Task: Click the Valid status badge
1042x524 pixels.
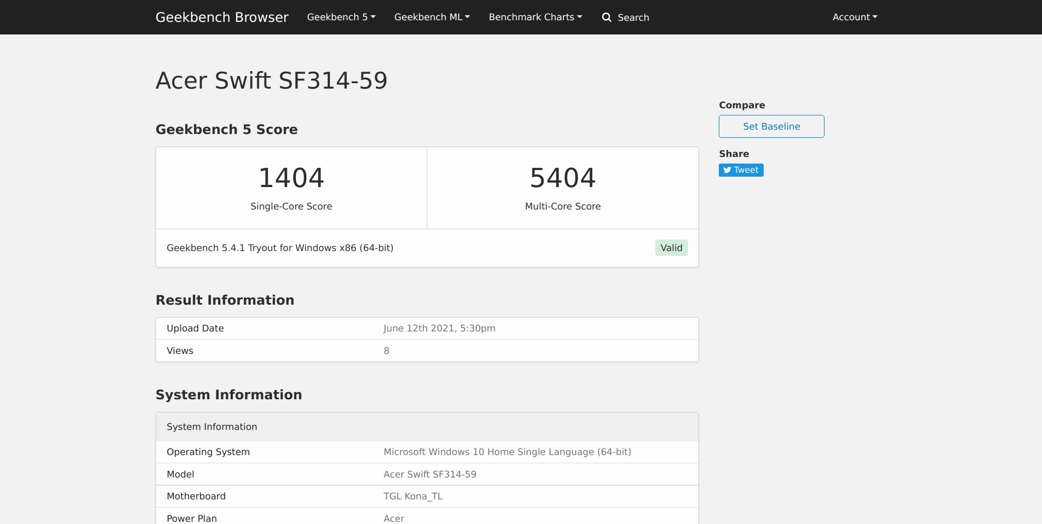Action: pos(671,248)
